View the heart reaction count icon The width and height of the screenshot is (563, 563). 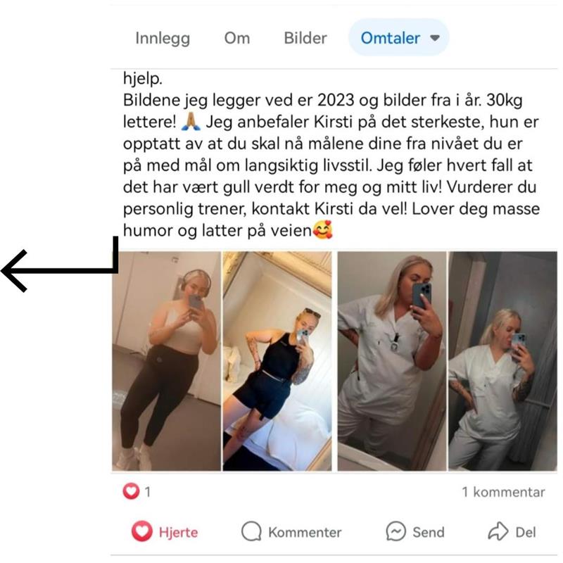coord(131,491)
